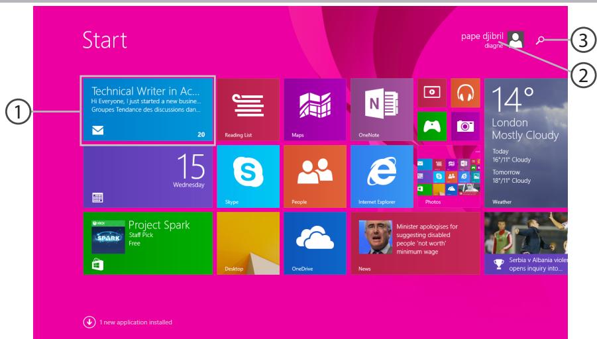The width and height of the screenshot is (597, 339).
Task: Click the search magnifier icon
Action: (x=540, y=40)
